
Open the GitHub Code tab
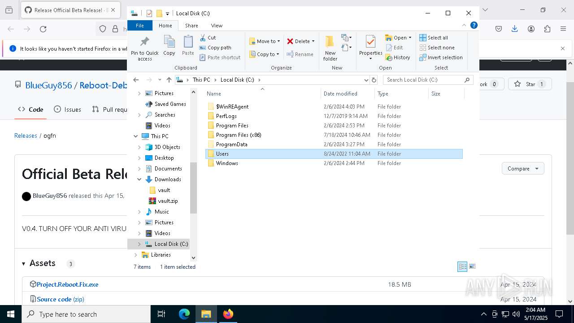click(30, 109)
